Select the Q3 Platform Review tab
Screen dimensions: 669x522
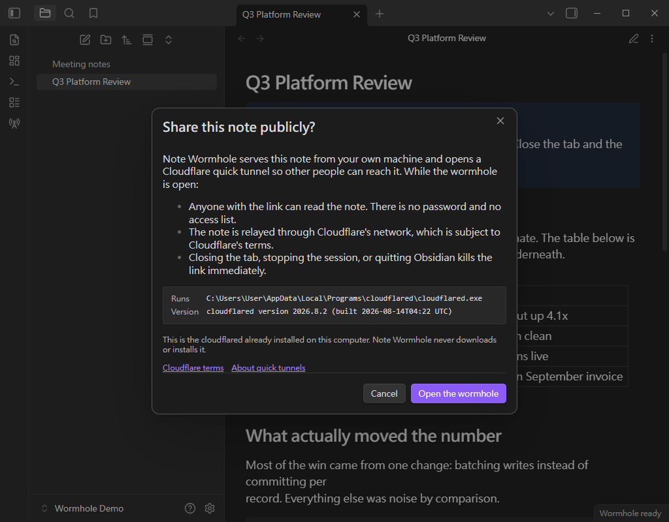pos(302,16)
